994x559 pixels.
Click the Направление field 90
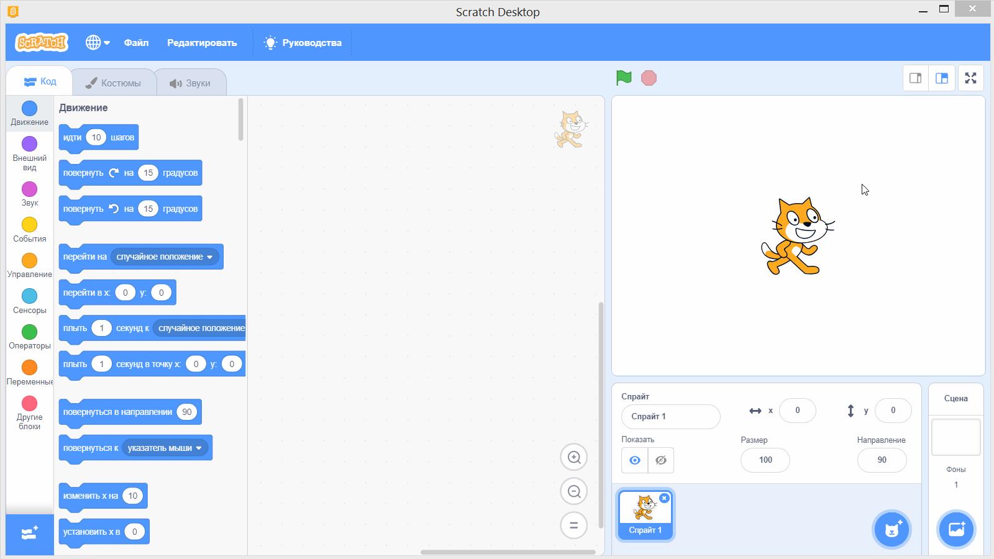[x=882, y=460]
